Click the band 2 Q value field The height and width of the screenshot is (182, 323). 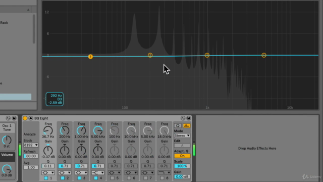(65, 166)
